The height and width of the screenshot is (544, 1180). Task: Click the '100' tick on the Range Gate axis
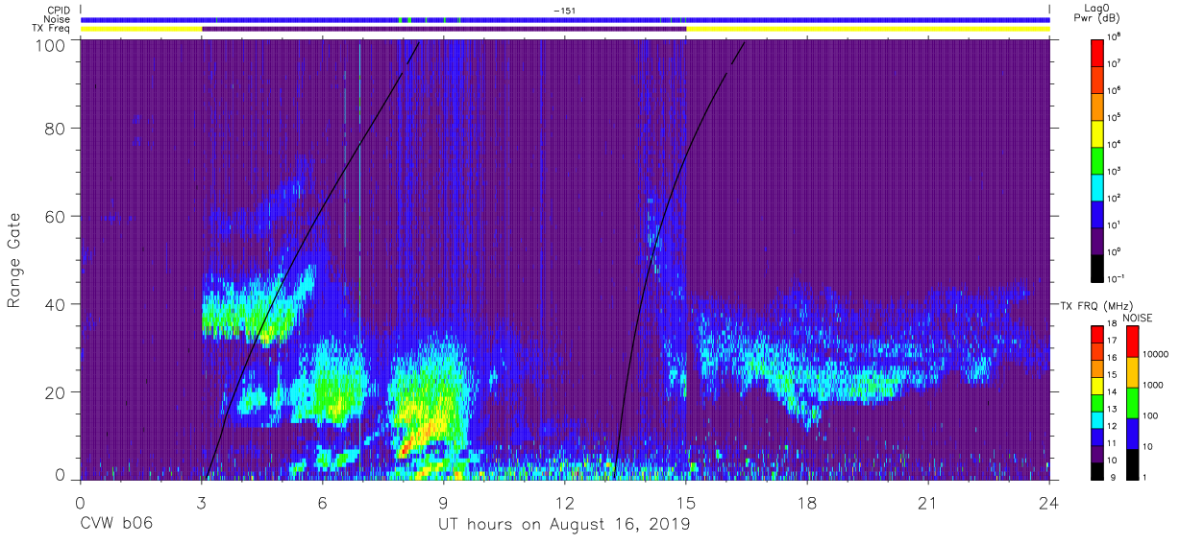pos(50,44)
